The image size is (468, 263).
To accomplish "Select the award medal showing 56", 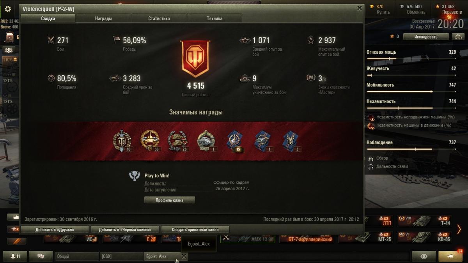I will coord(150,141).
